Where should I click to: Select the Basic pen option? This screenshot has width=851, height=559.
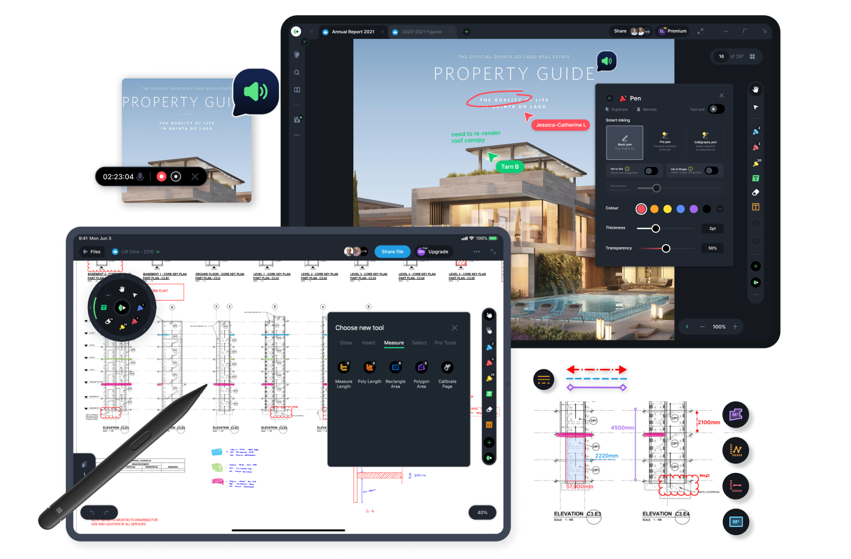[x=625, y=143]
